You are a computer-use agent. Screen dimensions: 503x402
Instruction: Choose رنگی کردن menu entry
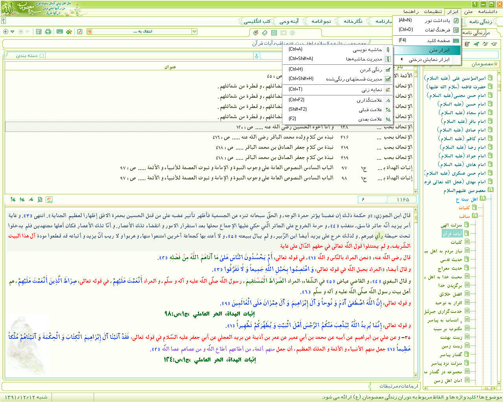pyautogui.click(x=370, y=69)
